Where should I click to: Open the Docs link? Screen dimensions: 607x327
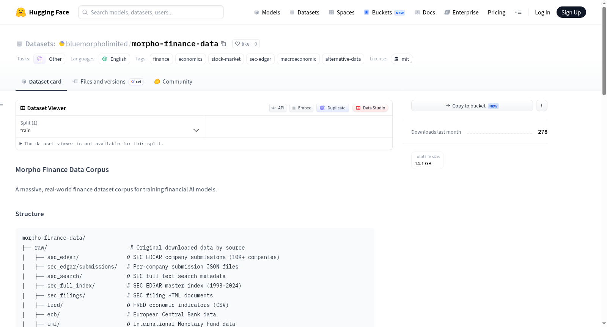425,12
